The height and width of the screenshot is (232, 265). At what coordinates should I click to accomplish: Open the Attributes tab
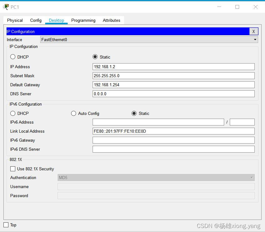pos(111,20)
